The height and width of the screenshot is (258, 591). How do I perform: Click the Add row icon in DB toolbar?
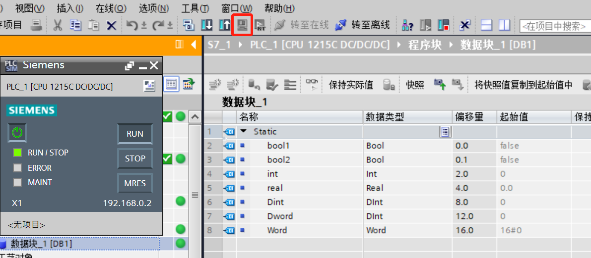[233, 85]
